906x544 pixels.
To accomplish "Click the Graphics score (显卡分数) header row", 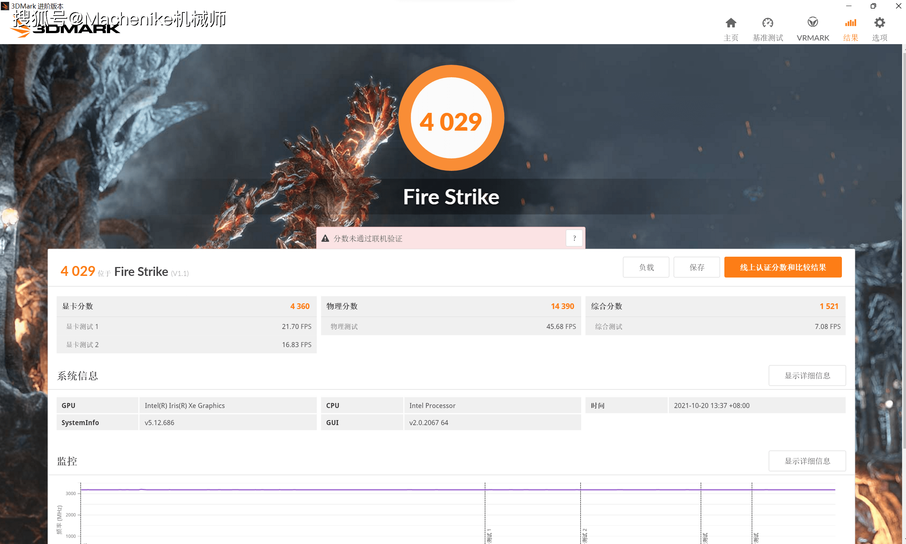I will click(186, 306).
